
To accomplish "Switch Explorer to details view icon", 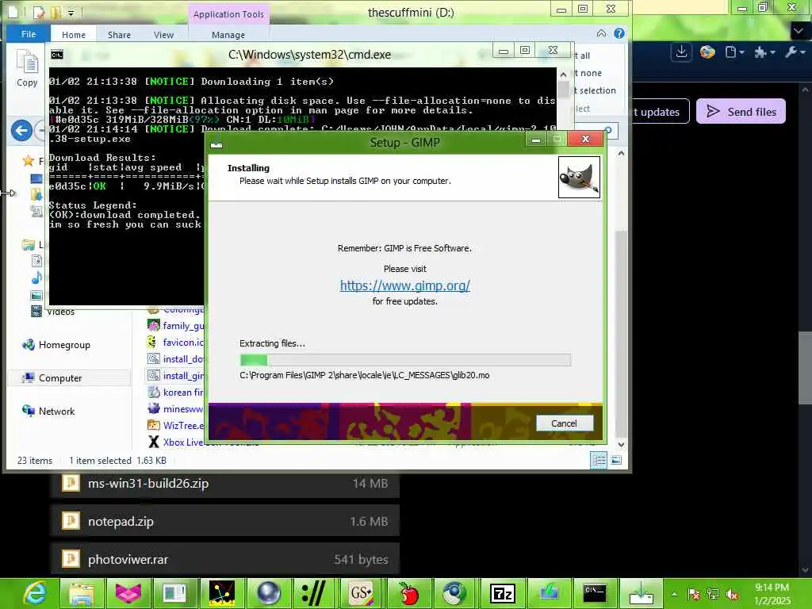I will pyautogui.click(x=599, y=461).
